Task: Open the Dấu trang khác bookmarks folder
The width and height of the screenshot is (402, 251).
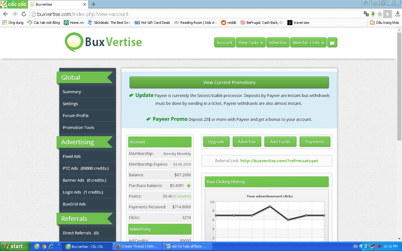Action: [x=385, y=23]
